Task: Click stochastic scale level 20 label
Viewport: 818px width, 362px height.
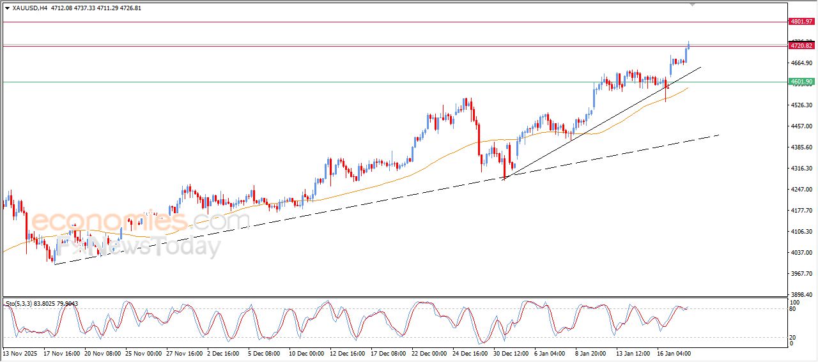Action: (x=794, y=337)
